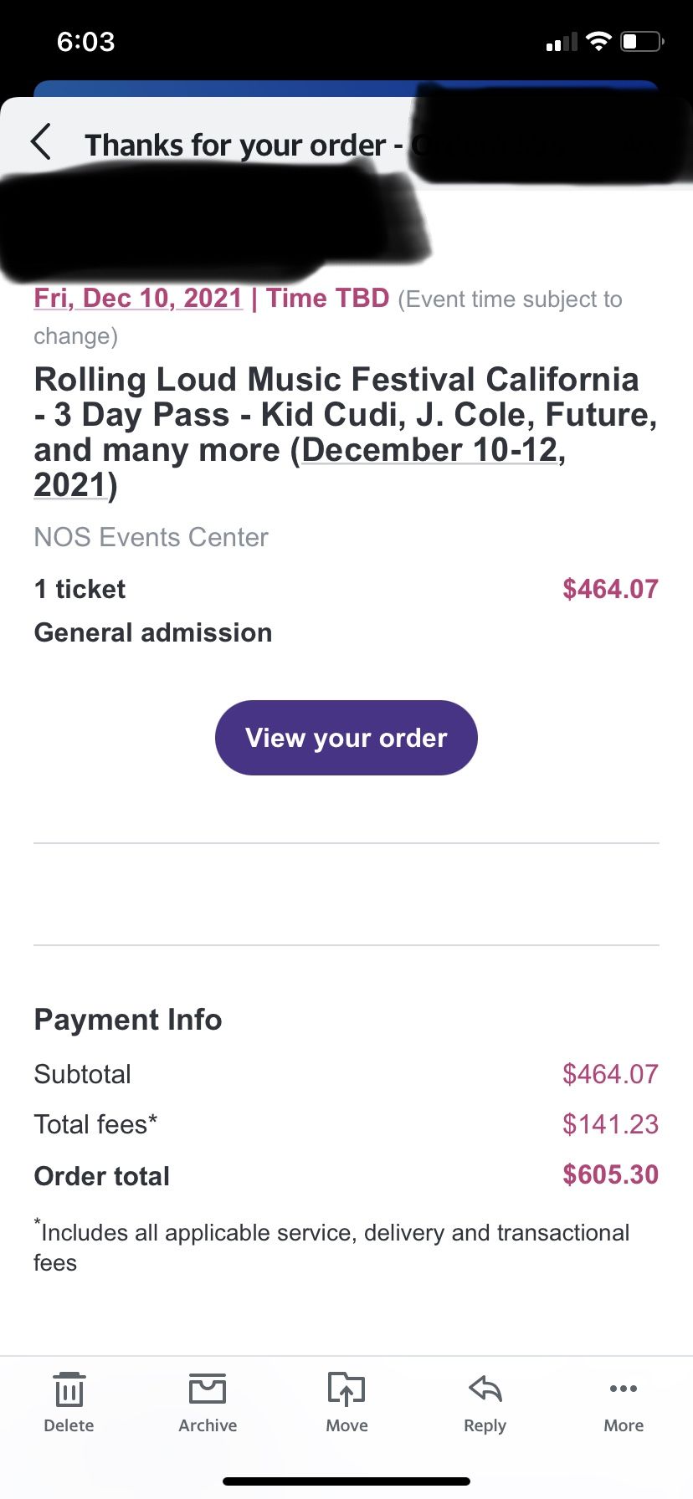The image size is (693, 1499).
Task: Tap the NOS Events Center venue name
Action: click(x=151, y=537)
